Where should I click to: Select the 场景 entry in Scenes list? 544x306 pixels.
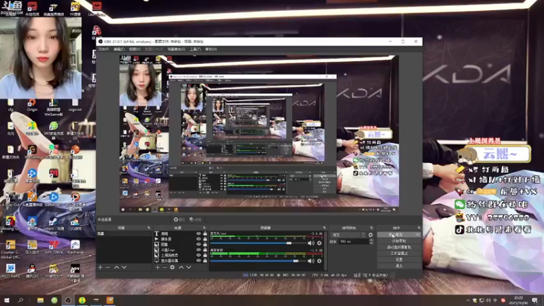[x=124, y=234]
